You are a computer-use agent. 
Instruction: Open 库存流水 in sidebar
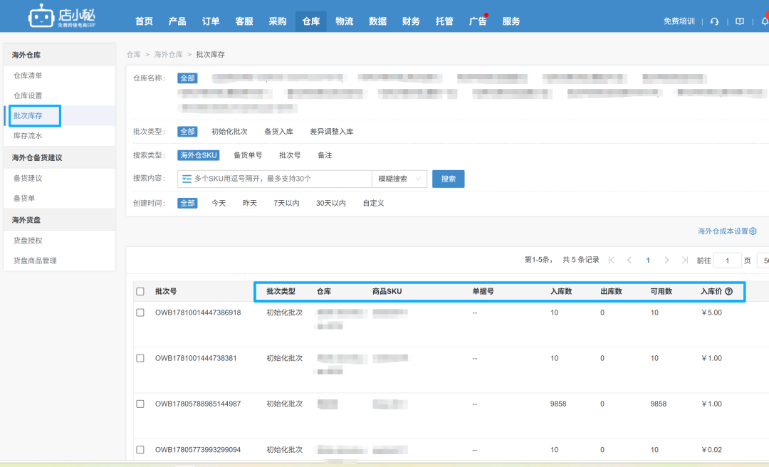tap(28, 136)
